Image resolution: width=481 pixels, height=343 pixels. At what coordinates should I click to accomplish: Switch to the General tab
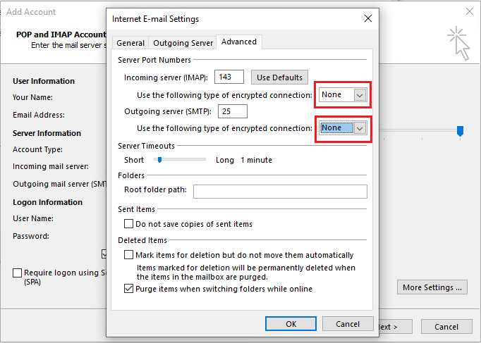click(130, 43)
